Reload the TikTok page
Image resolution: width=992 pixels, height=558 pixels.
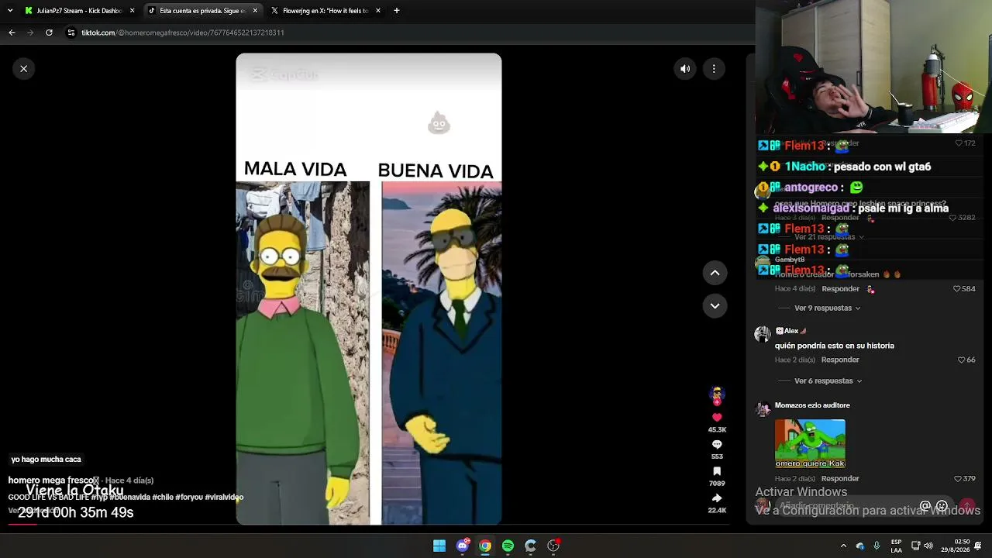click(49, 33)
